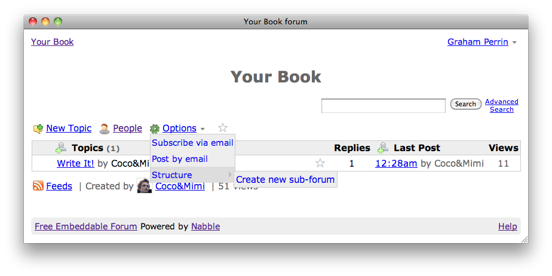Choose Post by email from menu
The height and width of the screenshot is (276, 552).
coord(180,159)
